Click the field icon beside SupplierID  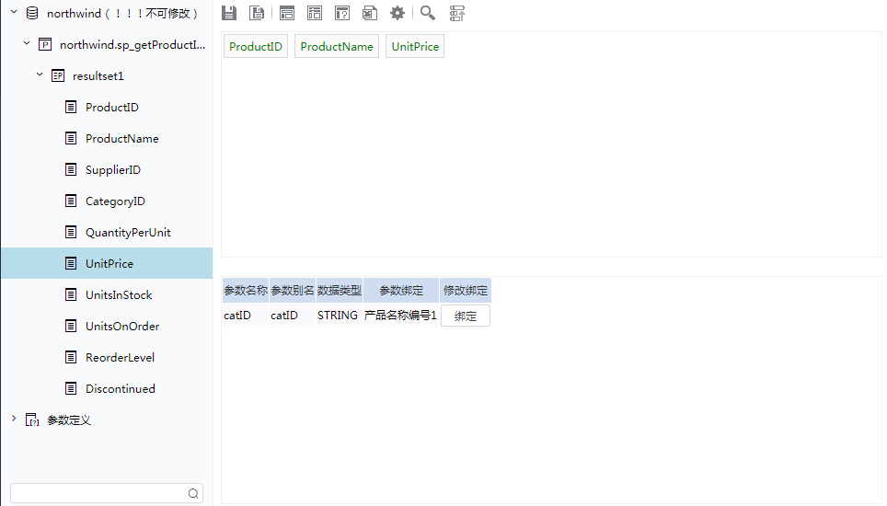tap(71, 169)
